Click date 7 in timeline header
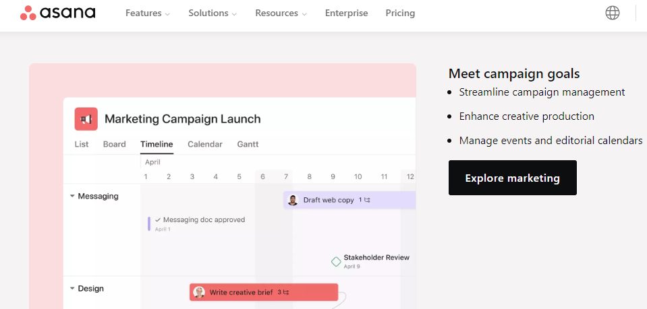The width and height of the screenshot is (647, 309). (x=286, y=177)
